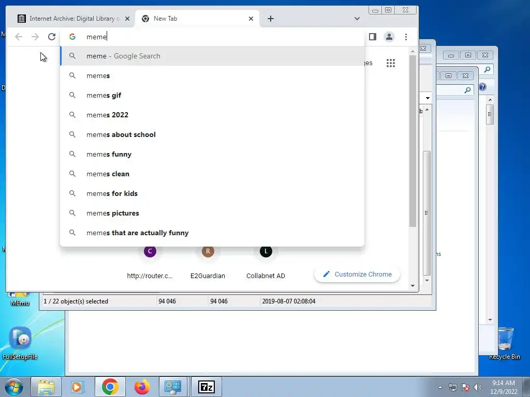
Task: Select 'memes funny' suggestion
Action: coord(212,154)
